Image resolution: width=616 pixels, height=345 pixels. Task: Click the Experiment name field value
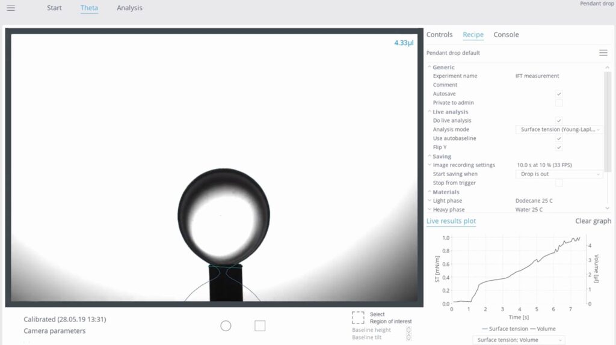pyautogui.click(x=537, y=76)
